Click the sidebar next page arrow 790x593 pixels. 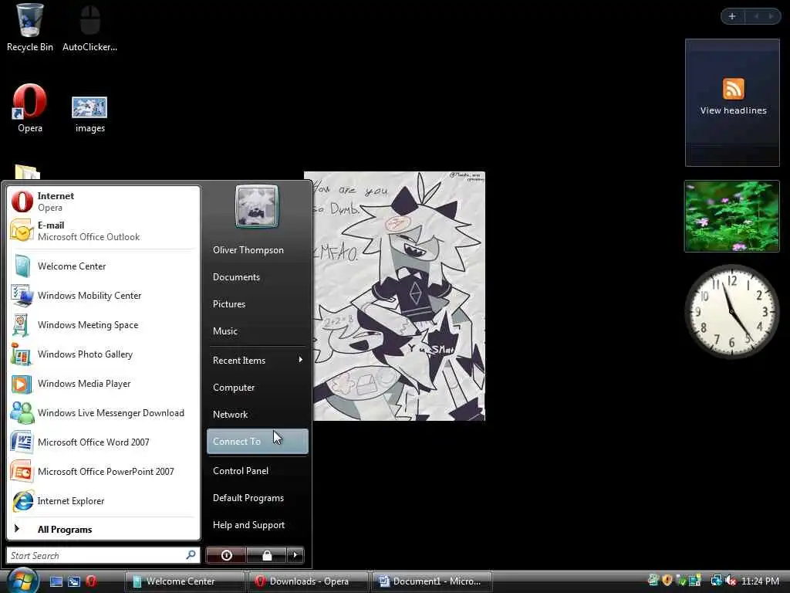(x=771, y=16)
